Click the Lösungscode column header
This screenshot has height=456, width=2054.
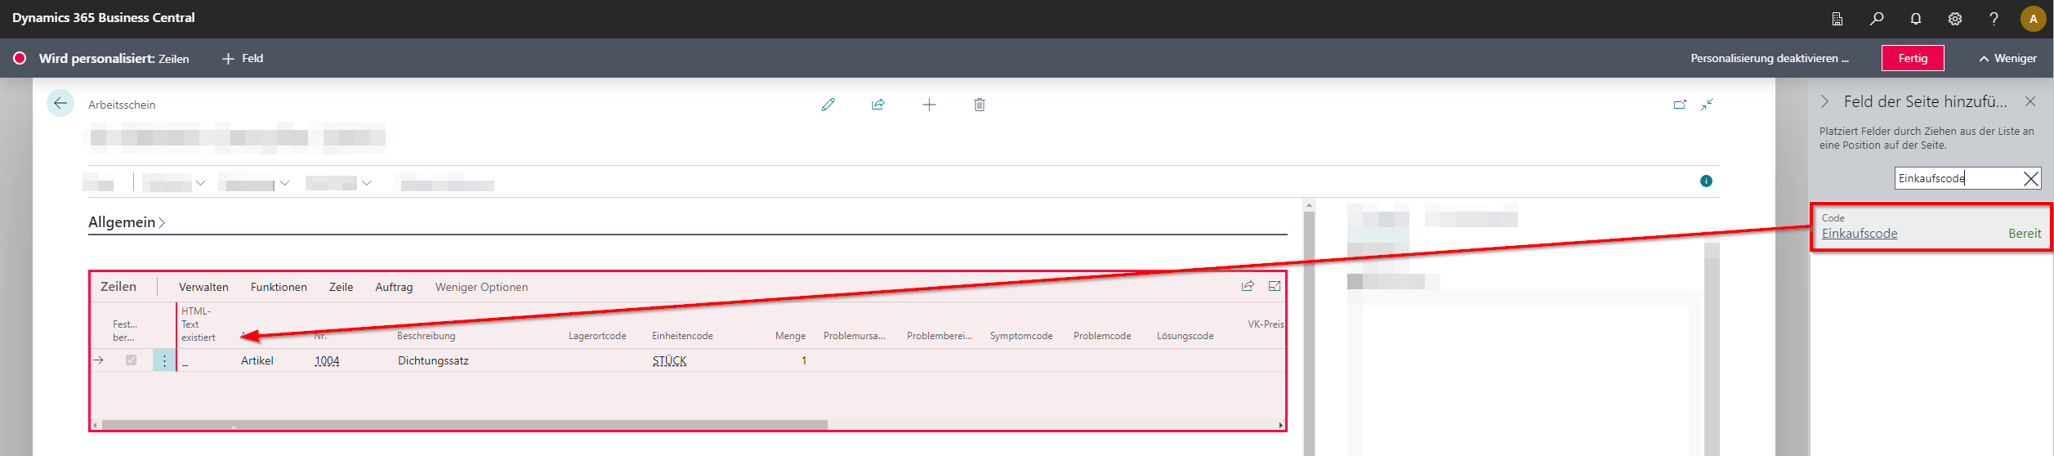tap(1185, 336)
